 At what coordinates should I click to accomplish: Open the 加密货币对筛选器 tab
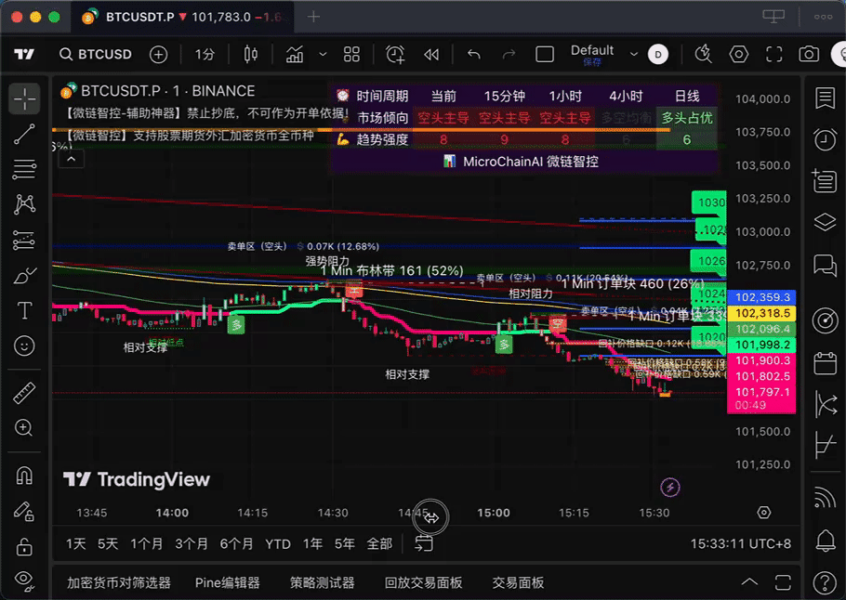pos(119,582)
